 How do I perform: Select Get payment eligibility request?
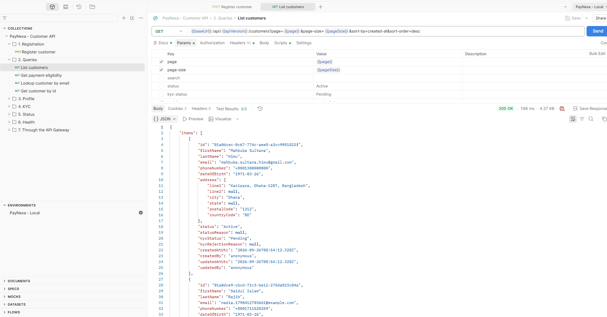41,75
